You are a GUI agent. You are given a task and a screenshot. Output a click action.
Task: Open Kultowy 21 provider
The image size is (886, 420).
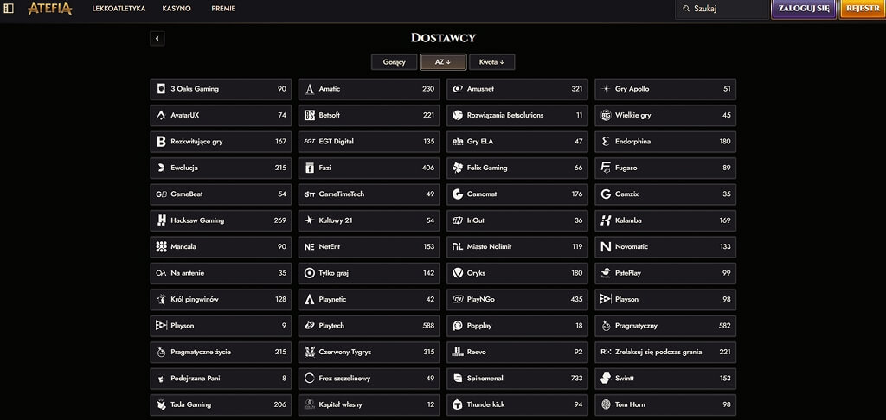369,220
